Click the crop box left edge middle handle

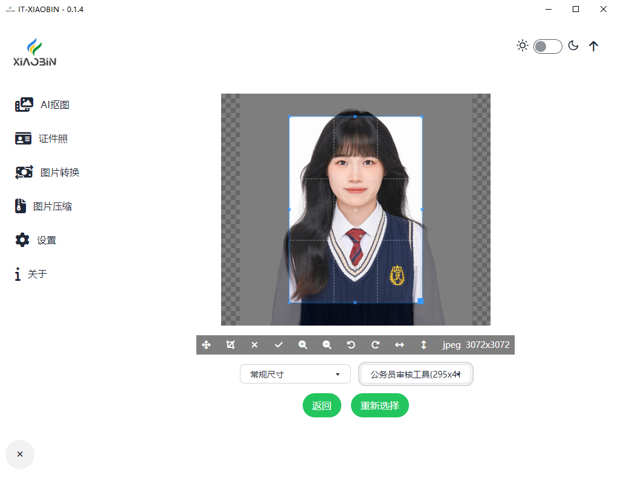290,210
